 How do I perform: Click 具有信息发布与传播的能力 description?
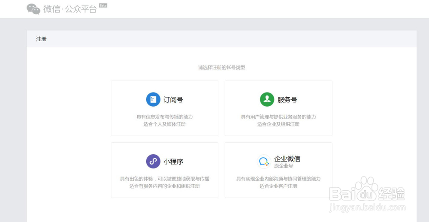pyautogui.click(x=165, y=117)
